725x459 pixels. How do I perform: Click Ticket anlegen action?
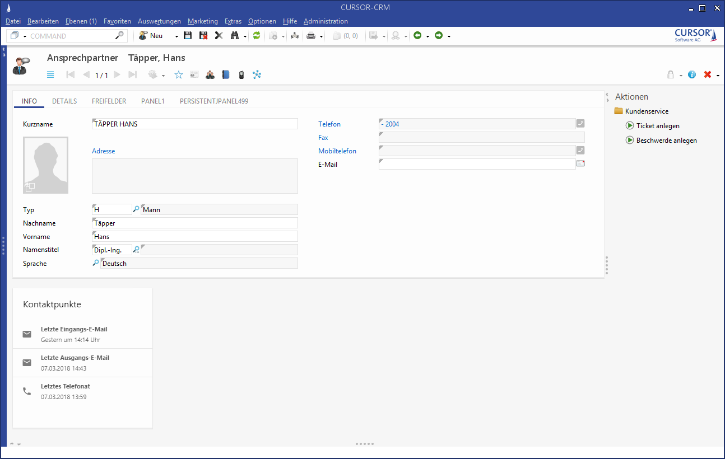coord(658,126)
